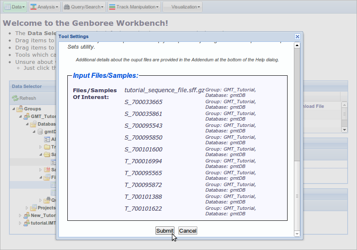This screenshot has width=357, height=250.
Task: Click the S_700095850 sample entry
Action: [x=144, y=137]
